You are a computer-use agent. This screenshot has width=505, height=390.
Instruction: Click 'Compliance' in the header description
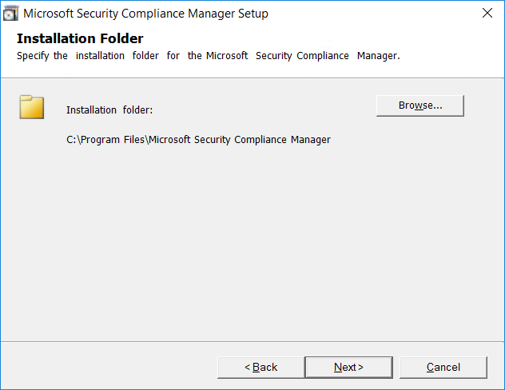pyautogui.click(x=323, y=56)
